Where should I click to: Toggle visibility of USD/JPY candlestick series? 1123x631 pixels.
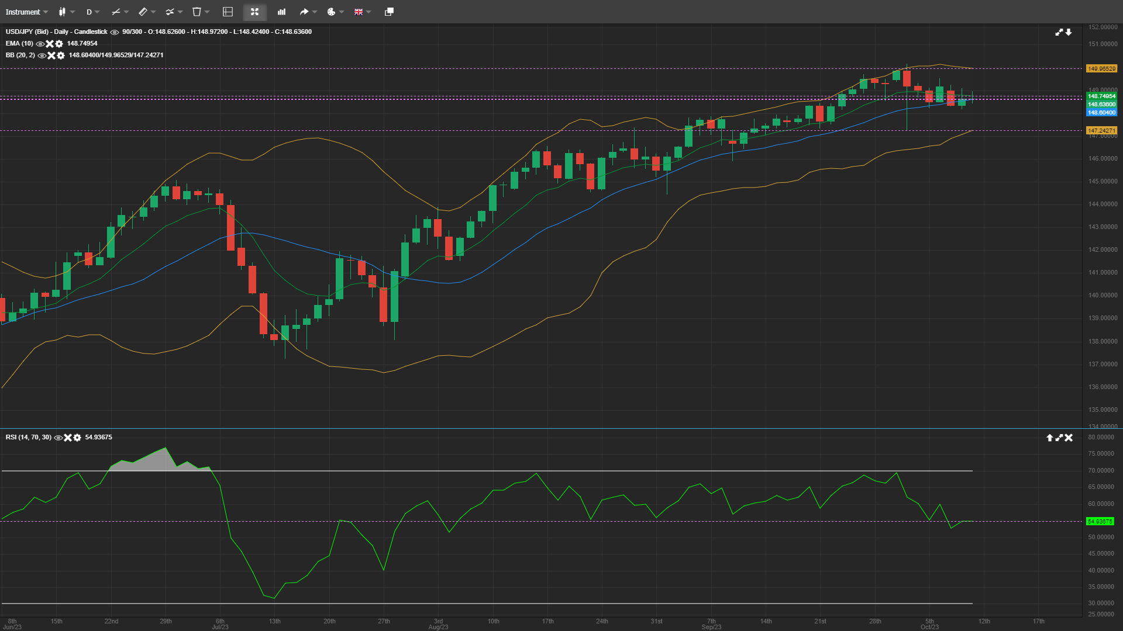click(115, 32)
